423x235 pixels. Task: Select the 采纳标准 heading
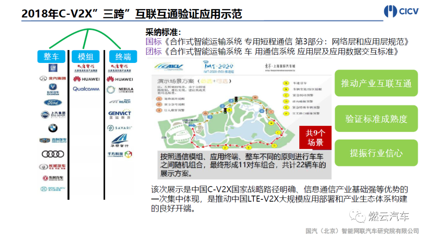(163, 32)
